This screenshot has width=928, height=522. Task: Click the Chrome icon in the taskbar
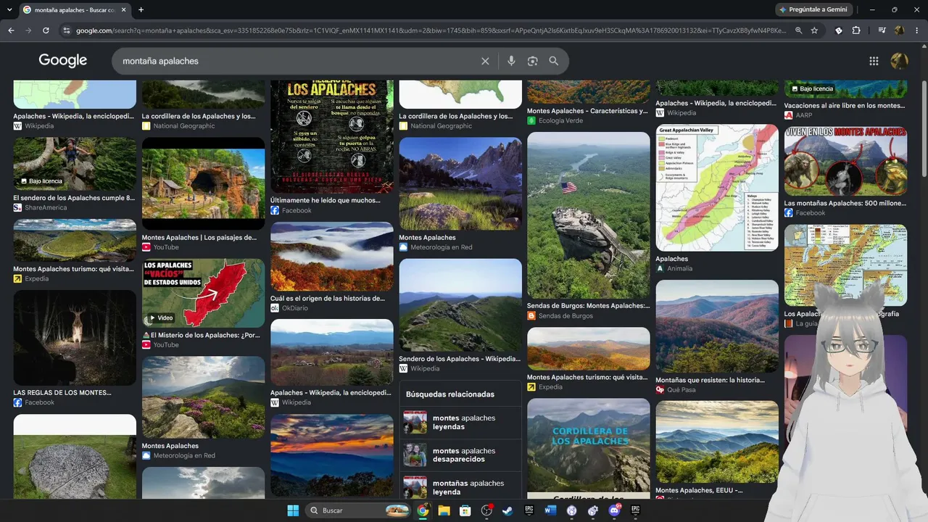point(423,510)
